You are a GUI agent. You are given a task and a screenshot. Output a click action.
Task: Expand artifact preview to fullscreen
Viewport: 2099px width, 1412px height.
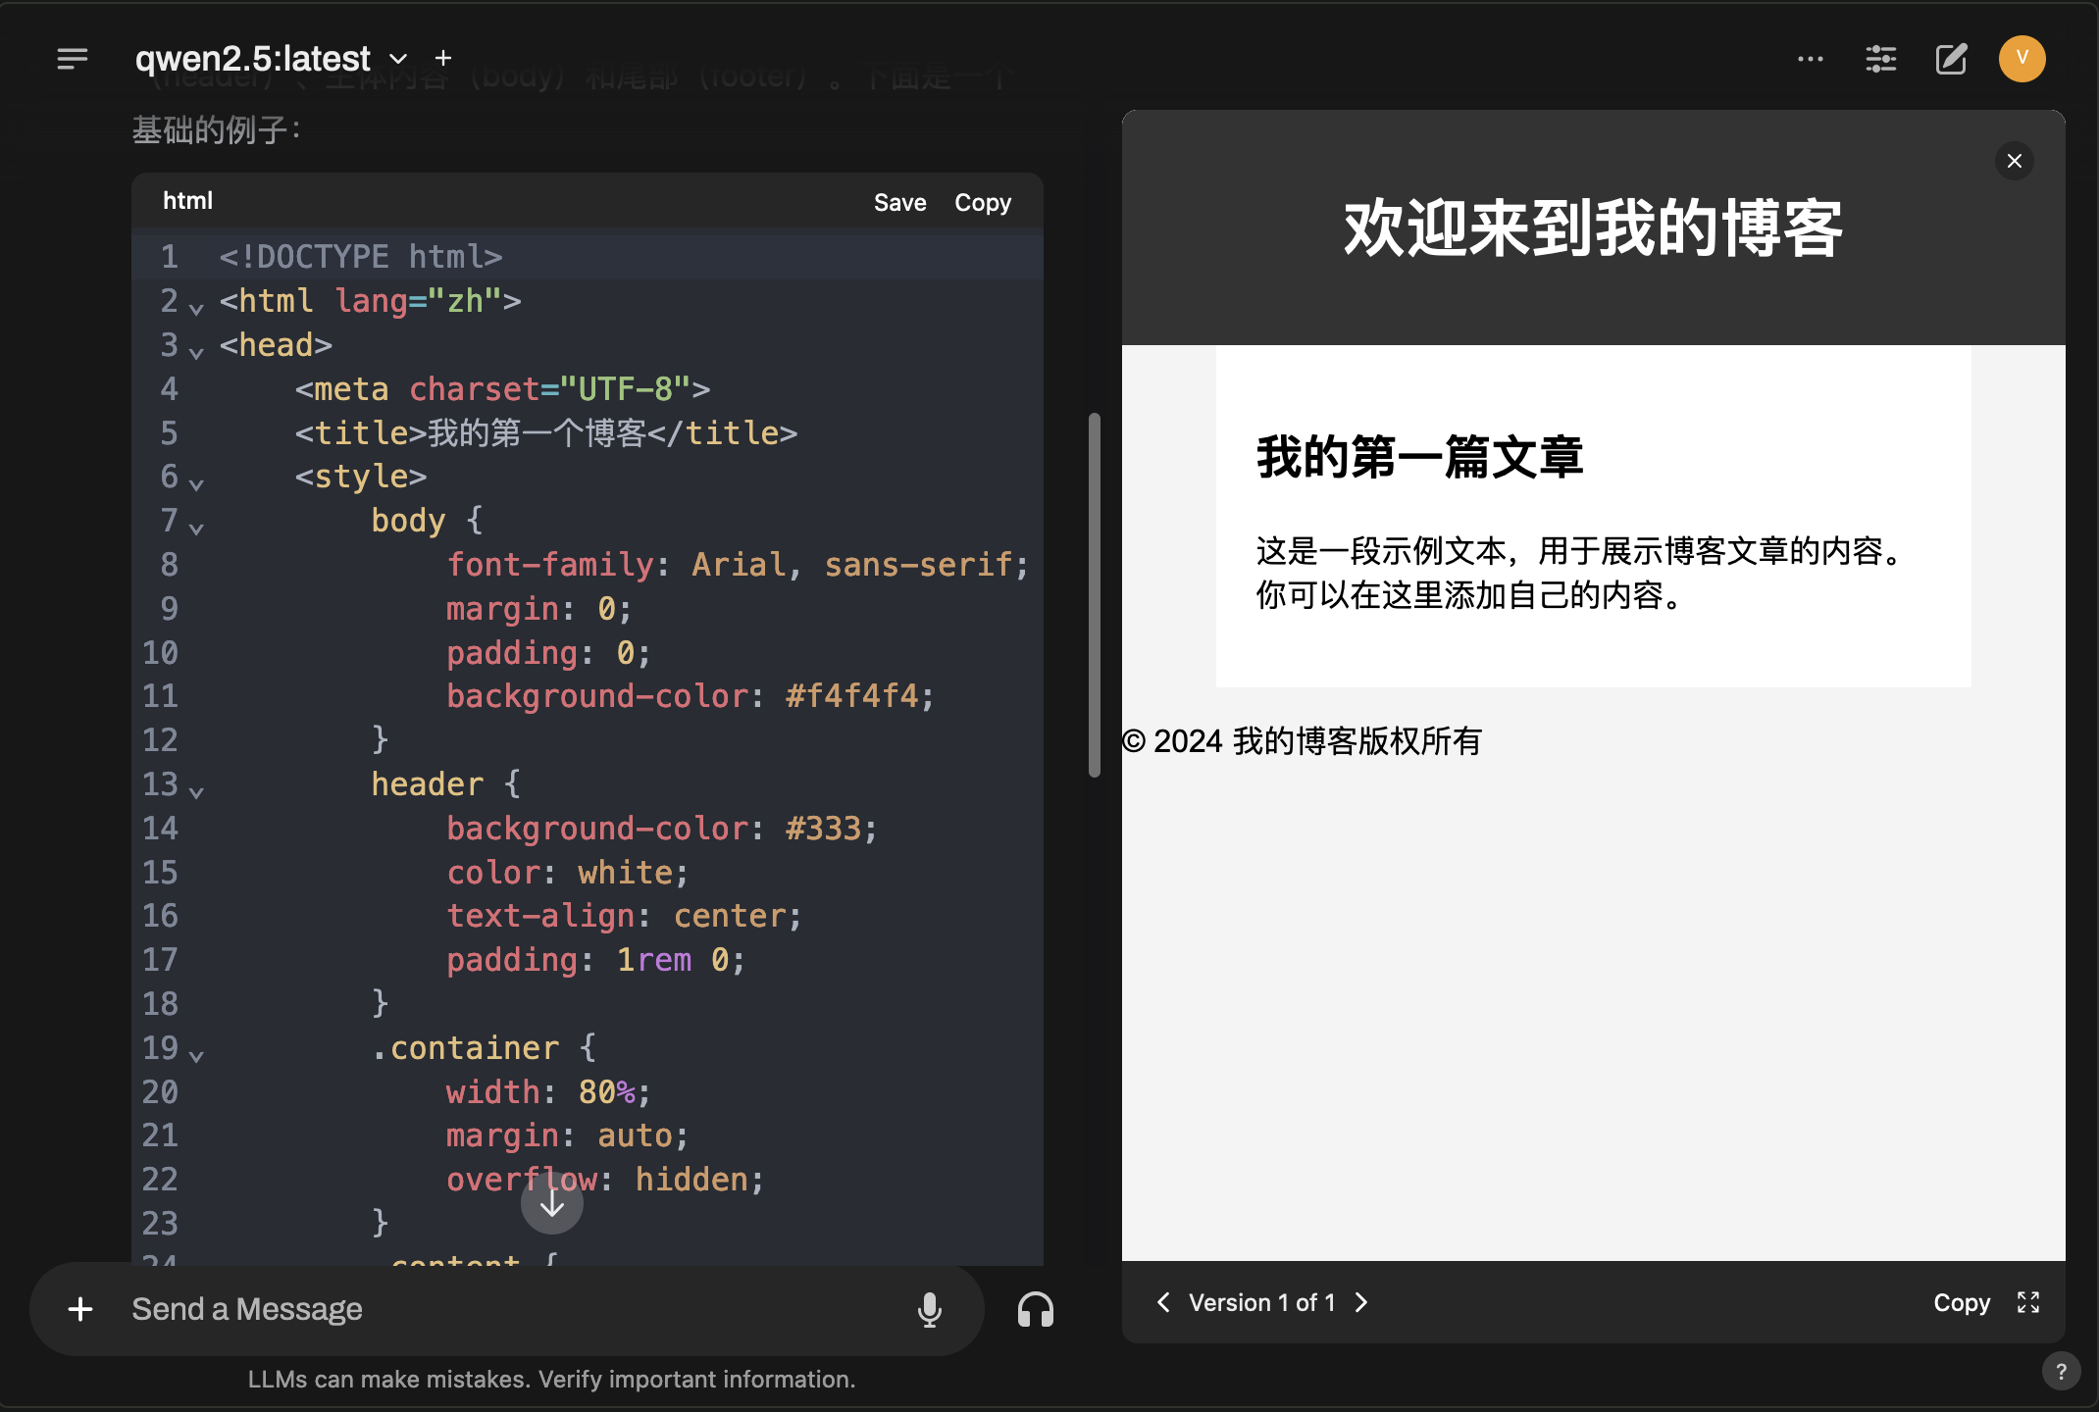point(2028,1302)
